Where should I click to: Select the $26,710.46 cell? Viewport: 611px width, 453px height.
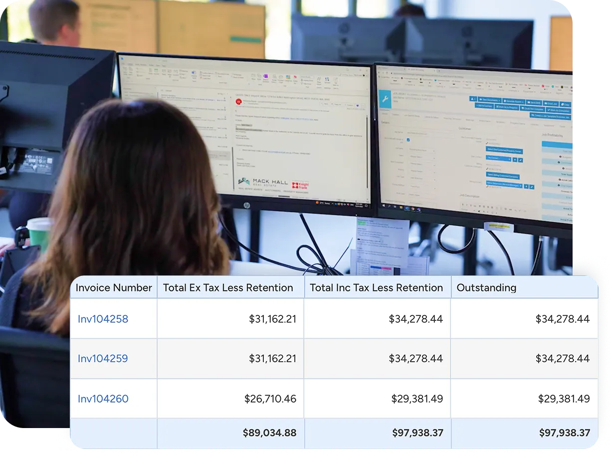pos(270,399)
